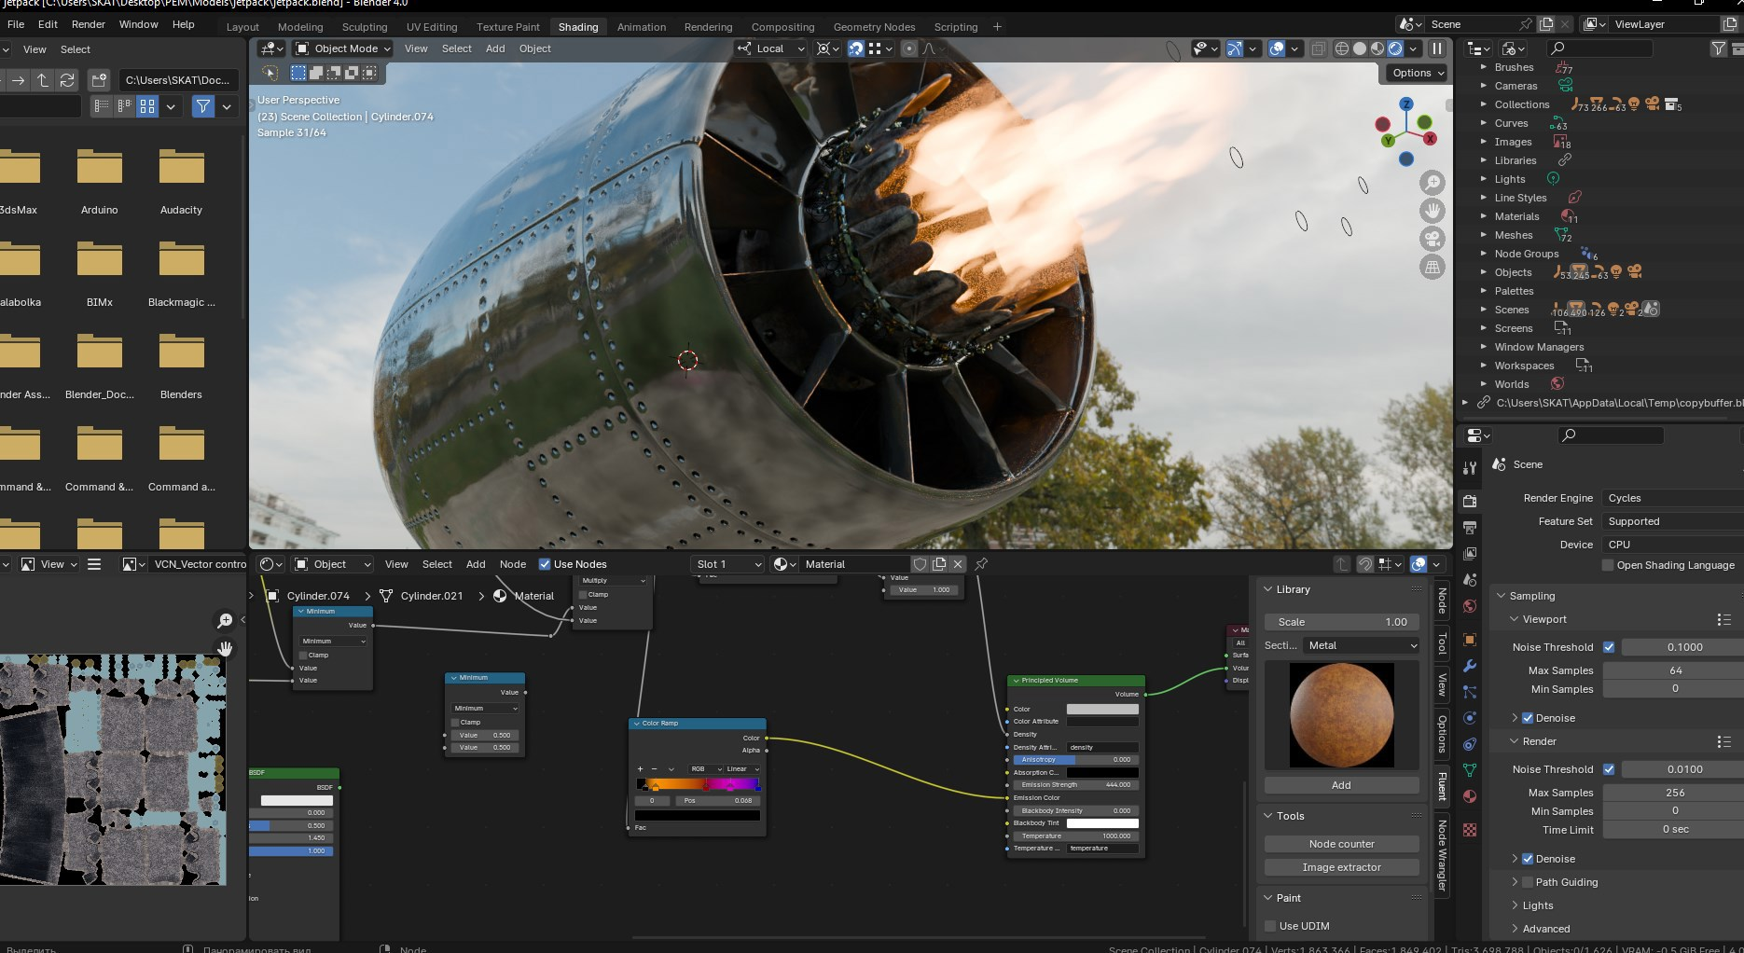Toggle render Noise Threshold checkbox

point(1609,769)
